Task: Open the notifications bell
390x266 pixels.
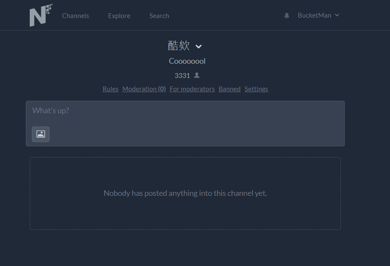Action: click(287, 15)
